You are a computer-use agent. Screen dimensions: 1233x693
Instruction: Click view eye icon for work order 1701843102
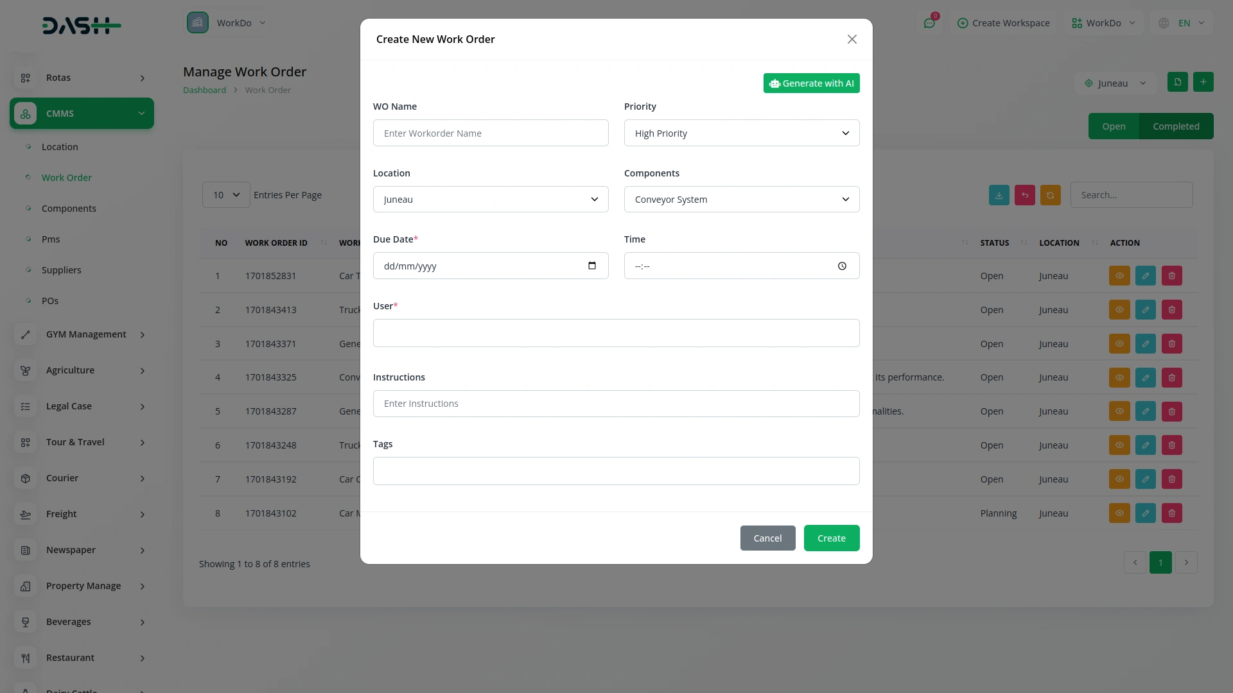tap(1119, 513)
